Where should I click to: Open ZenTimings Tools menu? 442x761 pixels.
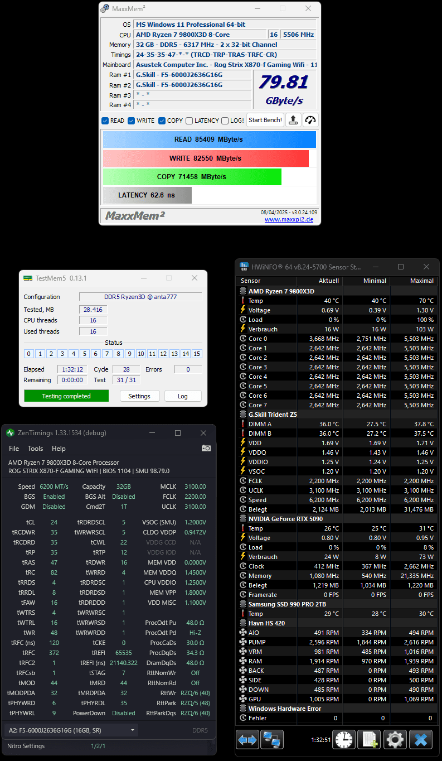click(35, 449)
